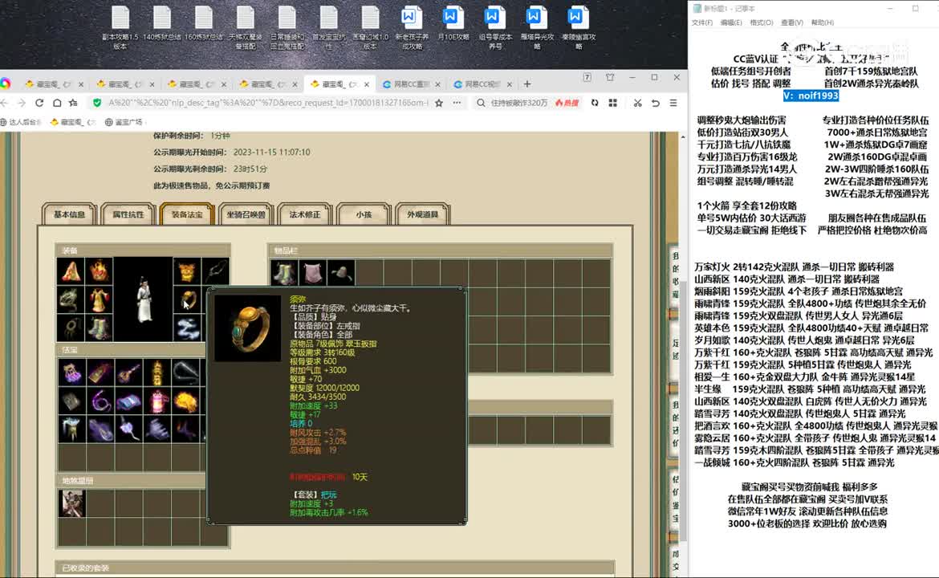Open the 坐骑召唤兽 tab
The image size is (939, 578).
246,214
